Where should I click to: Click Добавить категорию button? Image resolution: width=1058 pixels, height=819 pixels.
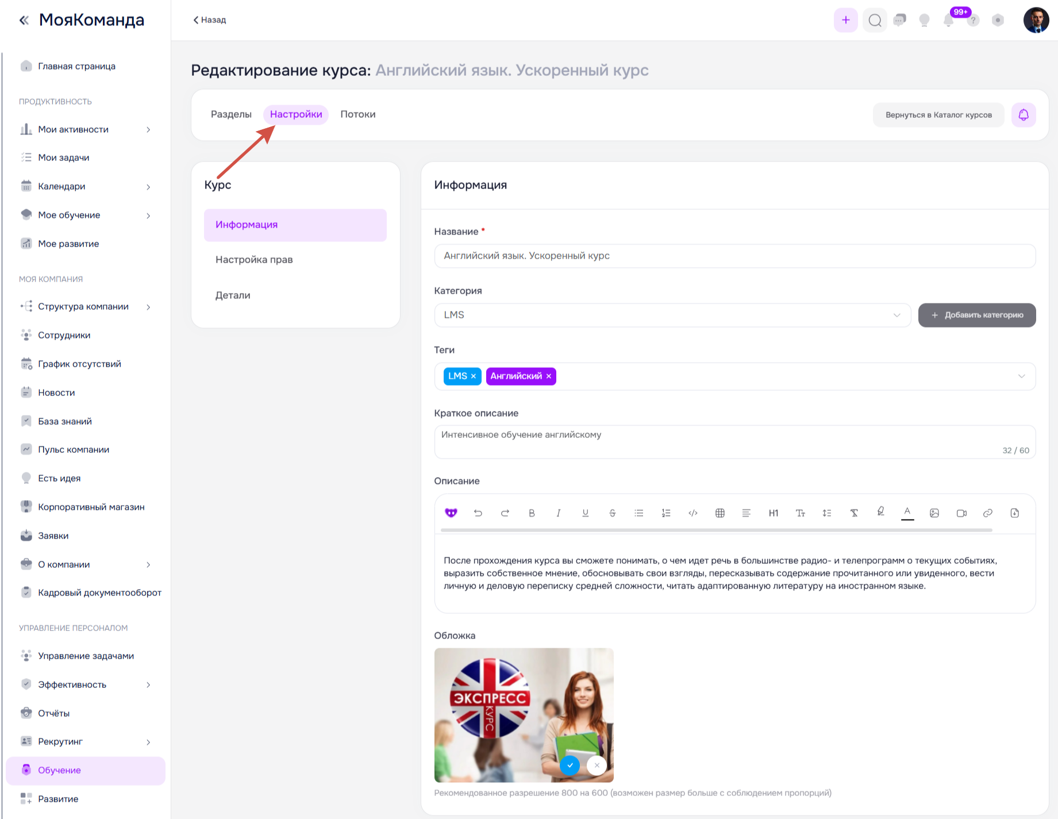[x=976, y=315]
